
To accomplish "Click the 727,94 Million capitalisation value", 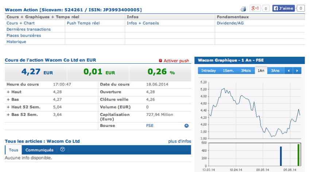I will pyautogui.click(x=159, y=115).
